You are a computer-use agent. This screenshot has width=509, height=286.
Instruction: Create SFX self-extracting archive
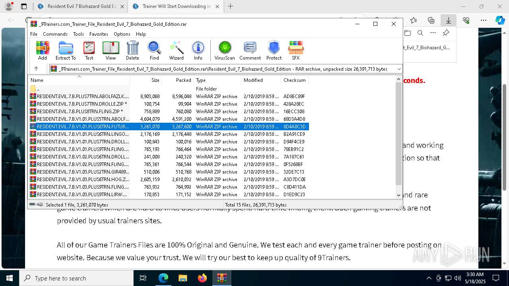tap(296, 50)
